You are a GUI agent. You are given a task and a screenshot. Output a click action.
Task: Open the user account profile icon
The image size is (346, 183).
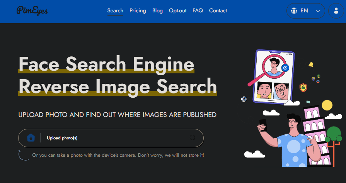pyautogui.click(x=336, y=10)
